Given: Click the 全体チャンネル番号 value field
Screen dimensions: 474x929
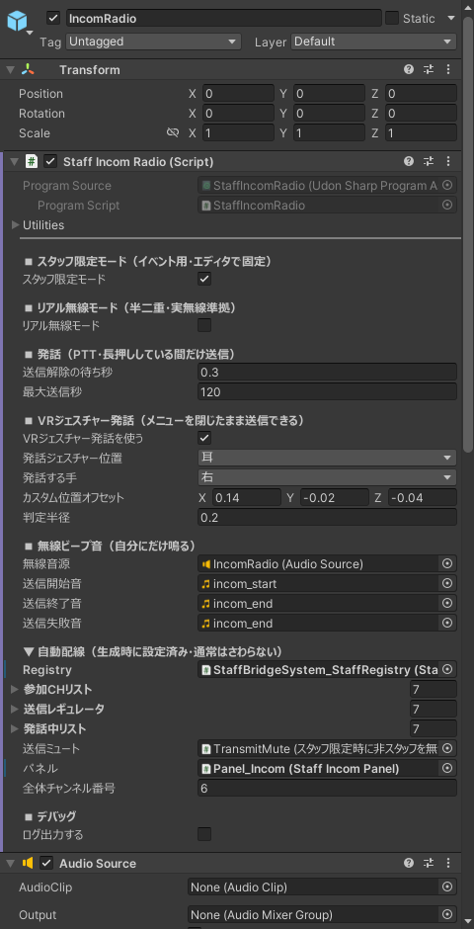Looking at the screenshot, I should 327,788.
